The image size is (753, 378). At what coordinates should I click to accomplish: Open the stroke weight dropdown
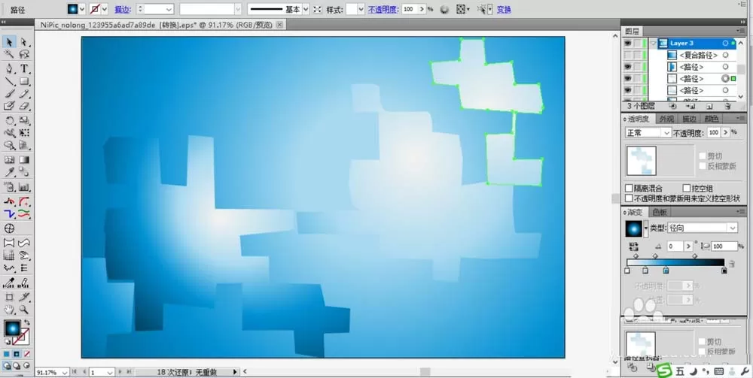(169, 9)
